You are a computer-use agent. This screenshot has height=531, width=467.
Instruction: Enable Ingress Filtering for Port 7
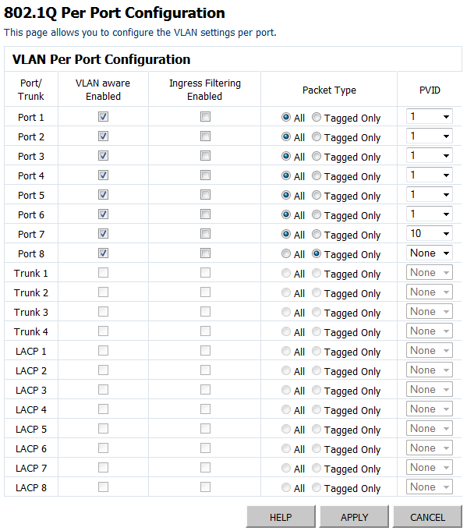[x=205, y=234]
